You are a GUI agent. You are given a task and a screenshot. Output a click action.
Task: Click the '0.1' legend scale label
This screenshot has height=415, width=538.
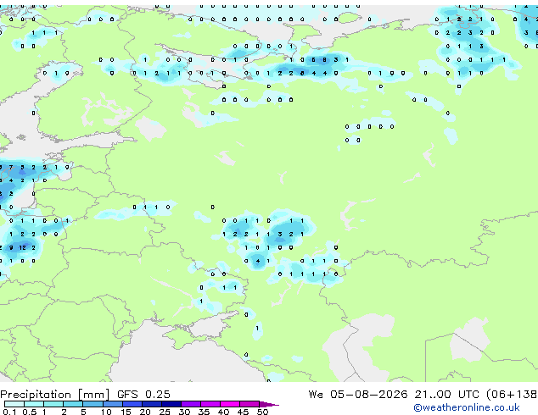[x=9, y=412]
